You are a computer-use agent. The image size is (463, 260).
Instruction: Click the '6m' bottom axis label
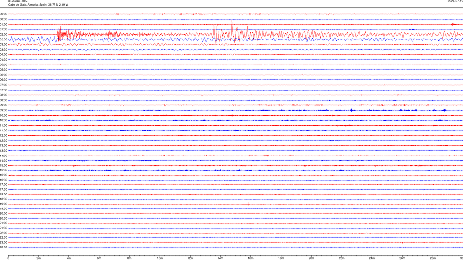tap(99, 258)
